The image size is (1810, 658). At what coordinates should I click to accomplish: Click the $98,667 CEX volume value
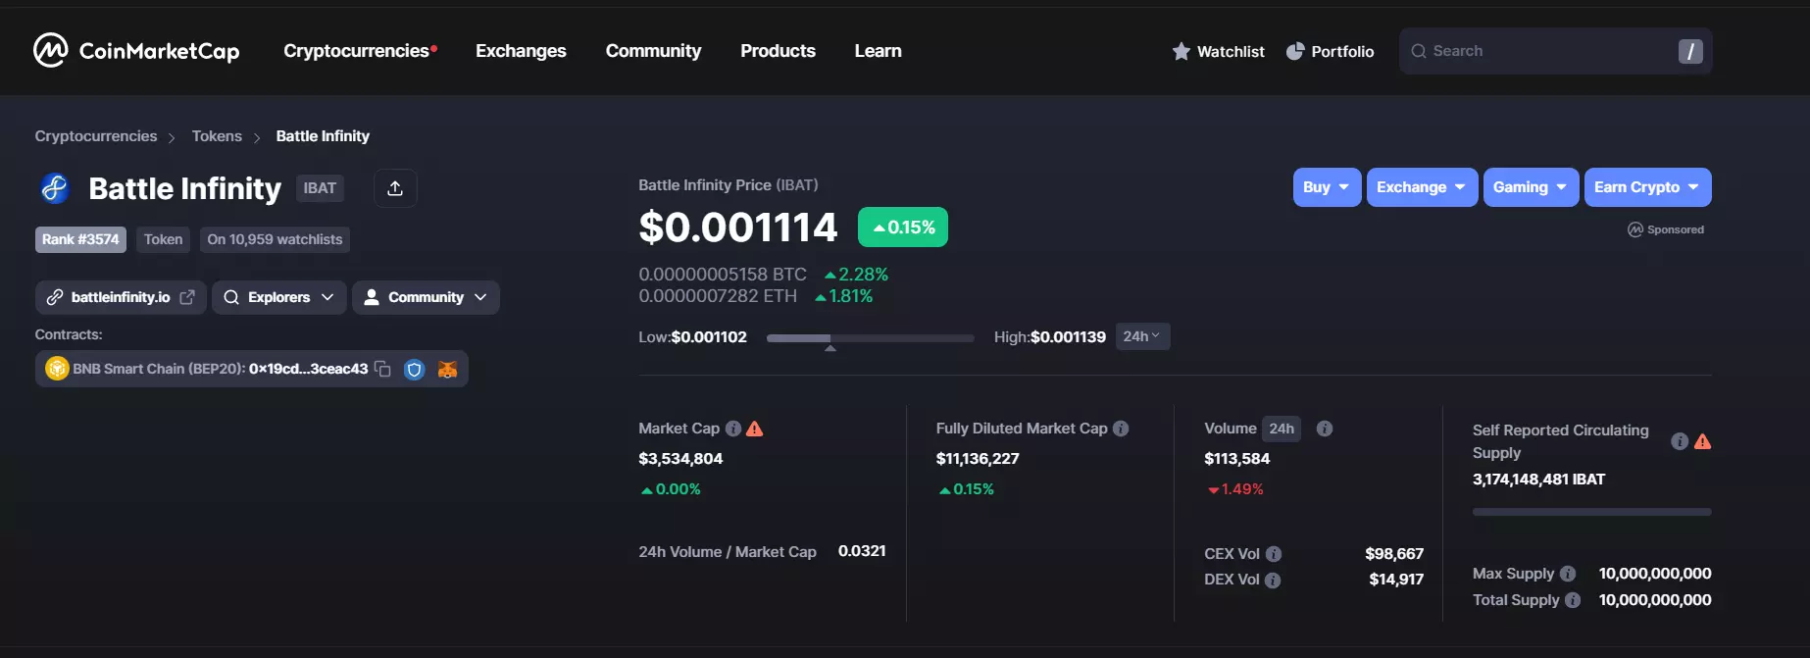tap(1394, 554)
